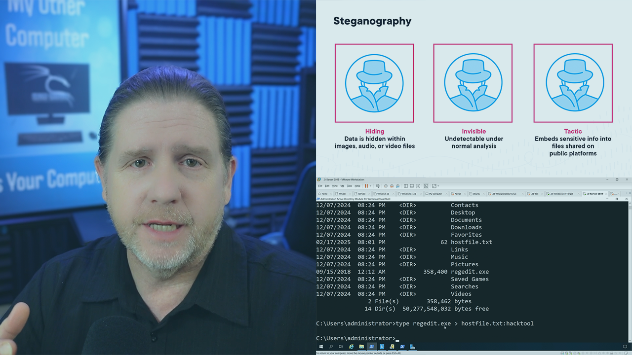
Task: Open Internet Explorer from the guest taskbar
Action: click(352, 347)
